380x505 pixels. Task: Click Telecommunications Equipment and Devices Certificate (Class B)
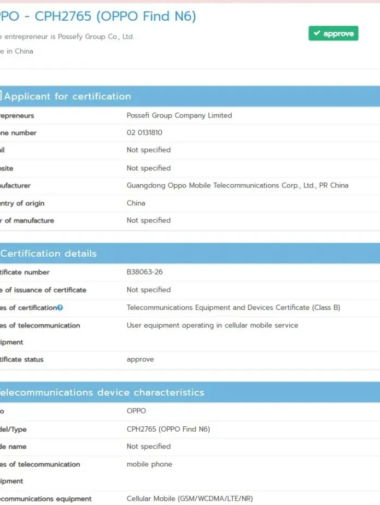coord(233,308)
